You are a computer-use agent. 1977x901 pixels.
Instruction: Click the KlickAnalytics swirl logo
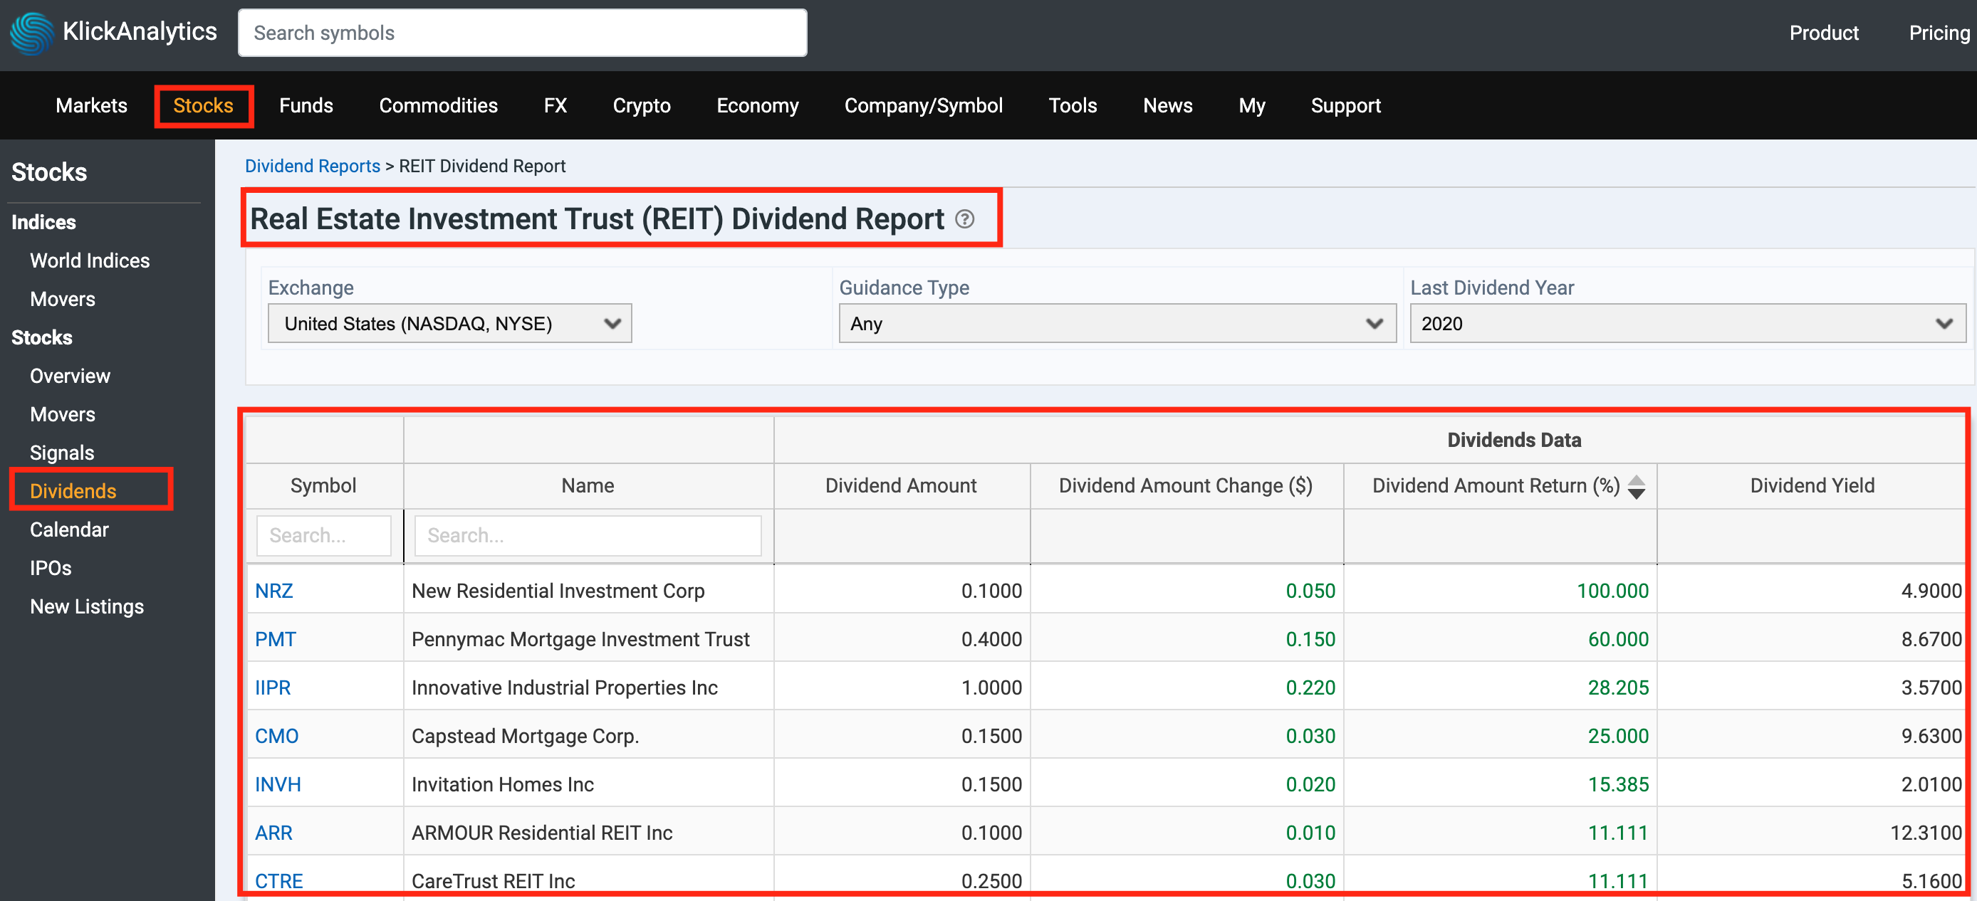pos(31,33)
